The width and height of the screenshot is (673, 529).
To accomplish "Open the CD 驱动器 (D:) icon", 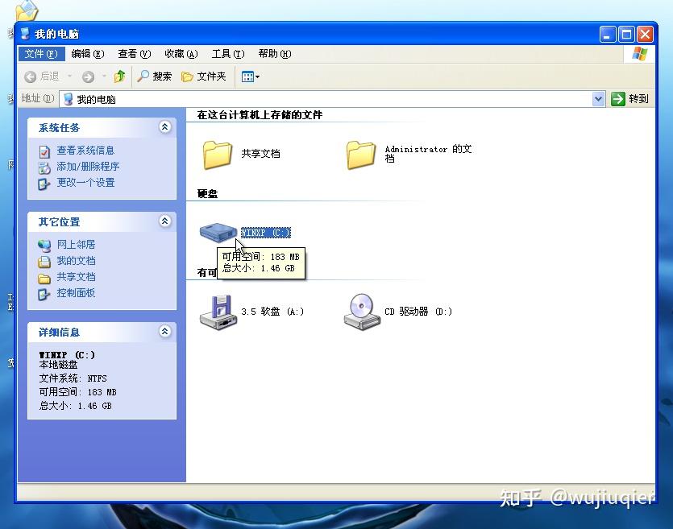I will (x=362, y=310).
